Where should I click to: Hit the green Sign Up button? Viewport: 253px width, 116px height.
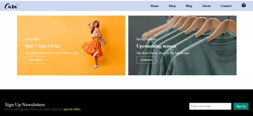tap(241, 106)
